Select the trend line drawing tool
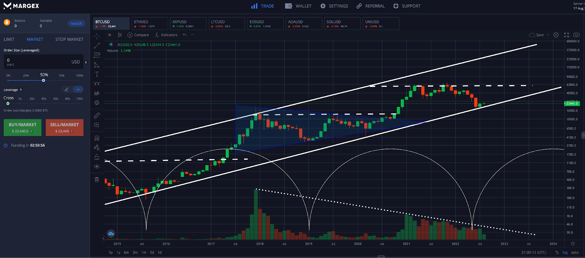The height and width of the screenshot is (258, 585). coord(97,46)
